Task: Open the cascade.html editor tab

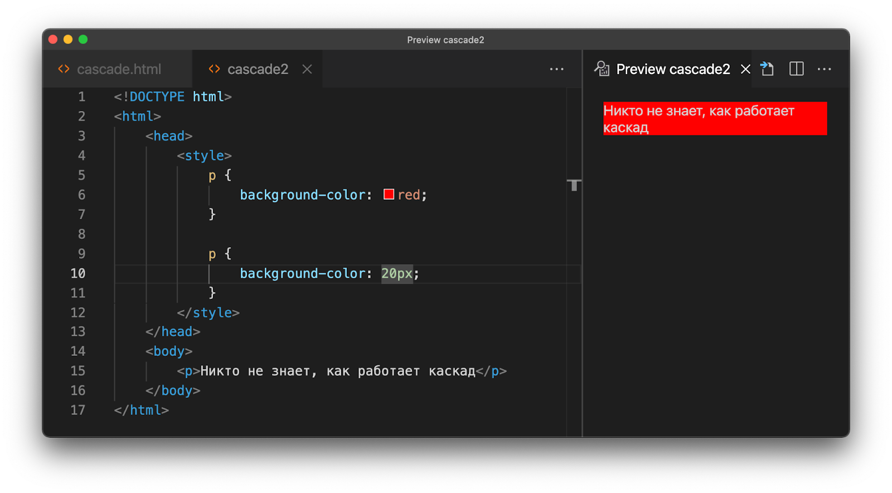Action: coord(118,69)
